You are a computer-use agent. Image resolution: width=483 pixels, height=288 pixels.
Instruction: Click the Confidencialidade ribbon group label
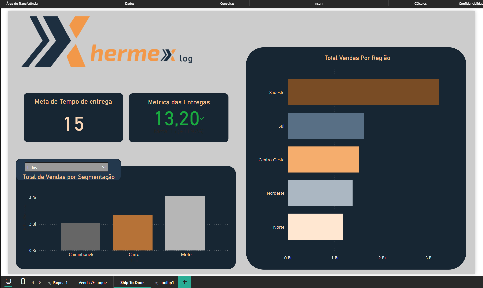(x=471, y=3)
